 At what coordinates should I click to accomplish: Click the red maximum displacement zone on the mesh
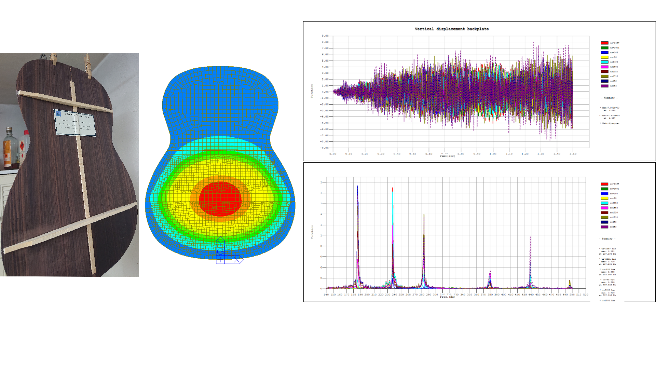tap(220, 200)
